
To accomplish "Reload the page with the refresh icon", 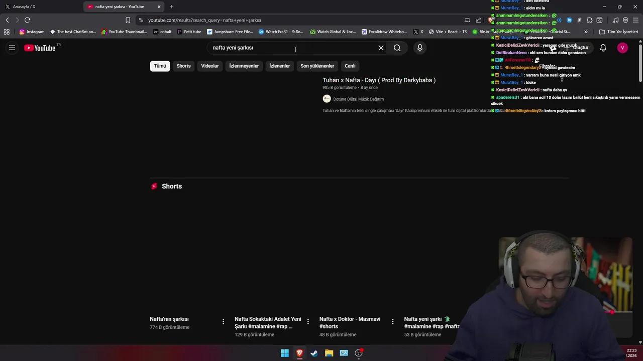I will point(27,20).
